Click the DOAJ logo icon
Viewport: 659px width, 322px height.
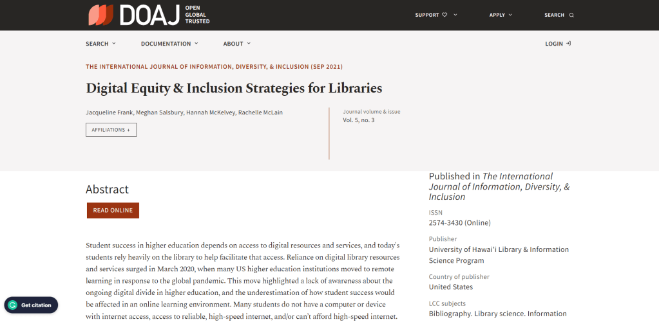(x=101, y=15)
